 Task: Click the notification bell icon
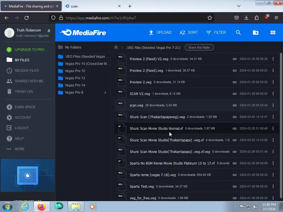pyautogui.click(x=49, y=30)
